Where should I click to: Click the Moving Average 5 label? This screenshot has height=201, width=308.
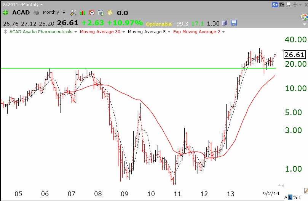coord(147,32)
